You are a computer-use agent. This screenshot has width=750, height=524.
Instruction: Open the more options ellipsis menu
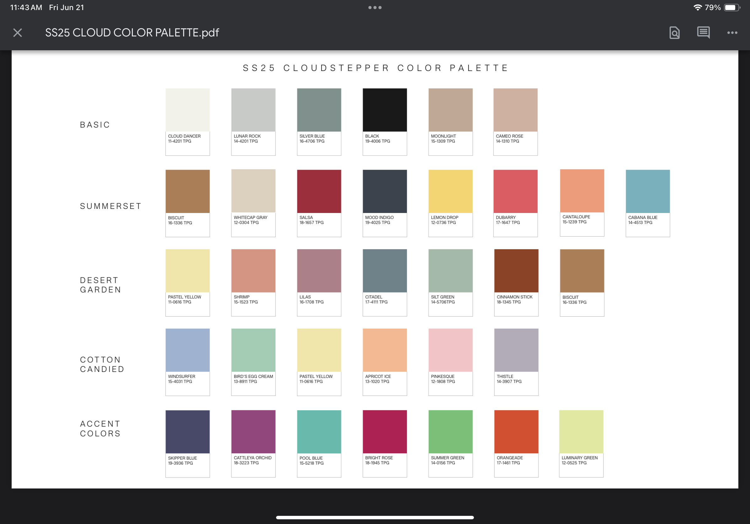[x=732, y=33]
